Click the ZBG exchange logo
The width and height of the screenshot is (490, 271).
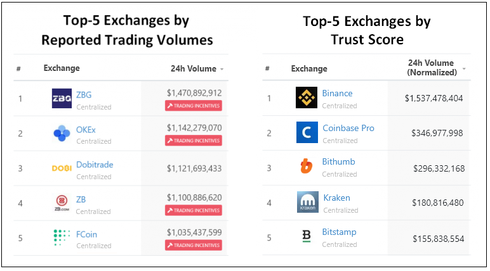pyautogui.click(x=62, y=98)
